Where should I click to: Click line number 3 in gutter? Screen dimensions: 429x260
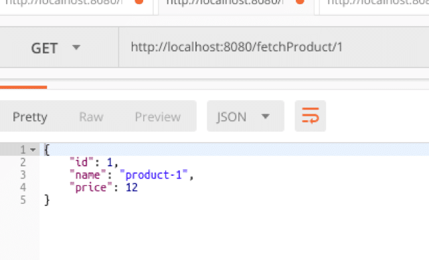point(23,175)
